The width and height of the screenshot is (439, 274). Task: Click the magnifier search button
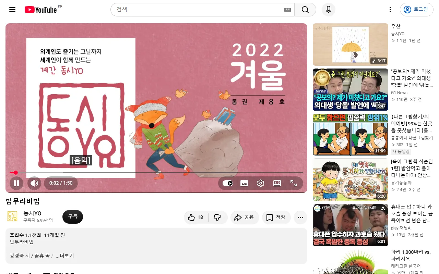tap(305, 10)
